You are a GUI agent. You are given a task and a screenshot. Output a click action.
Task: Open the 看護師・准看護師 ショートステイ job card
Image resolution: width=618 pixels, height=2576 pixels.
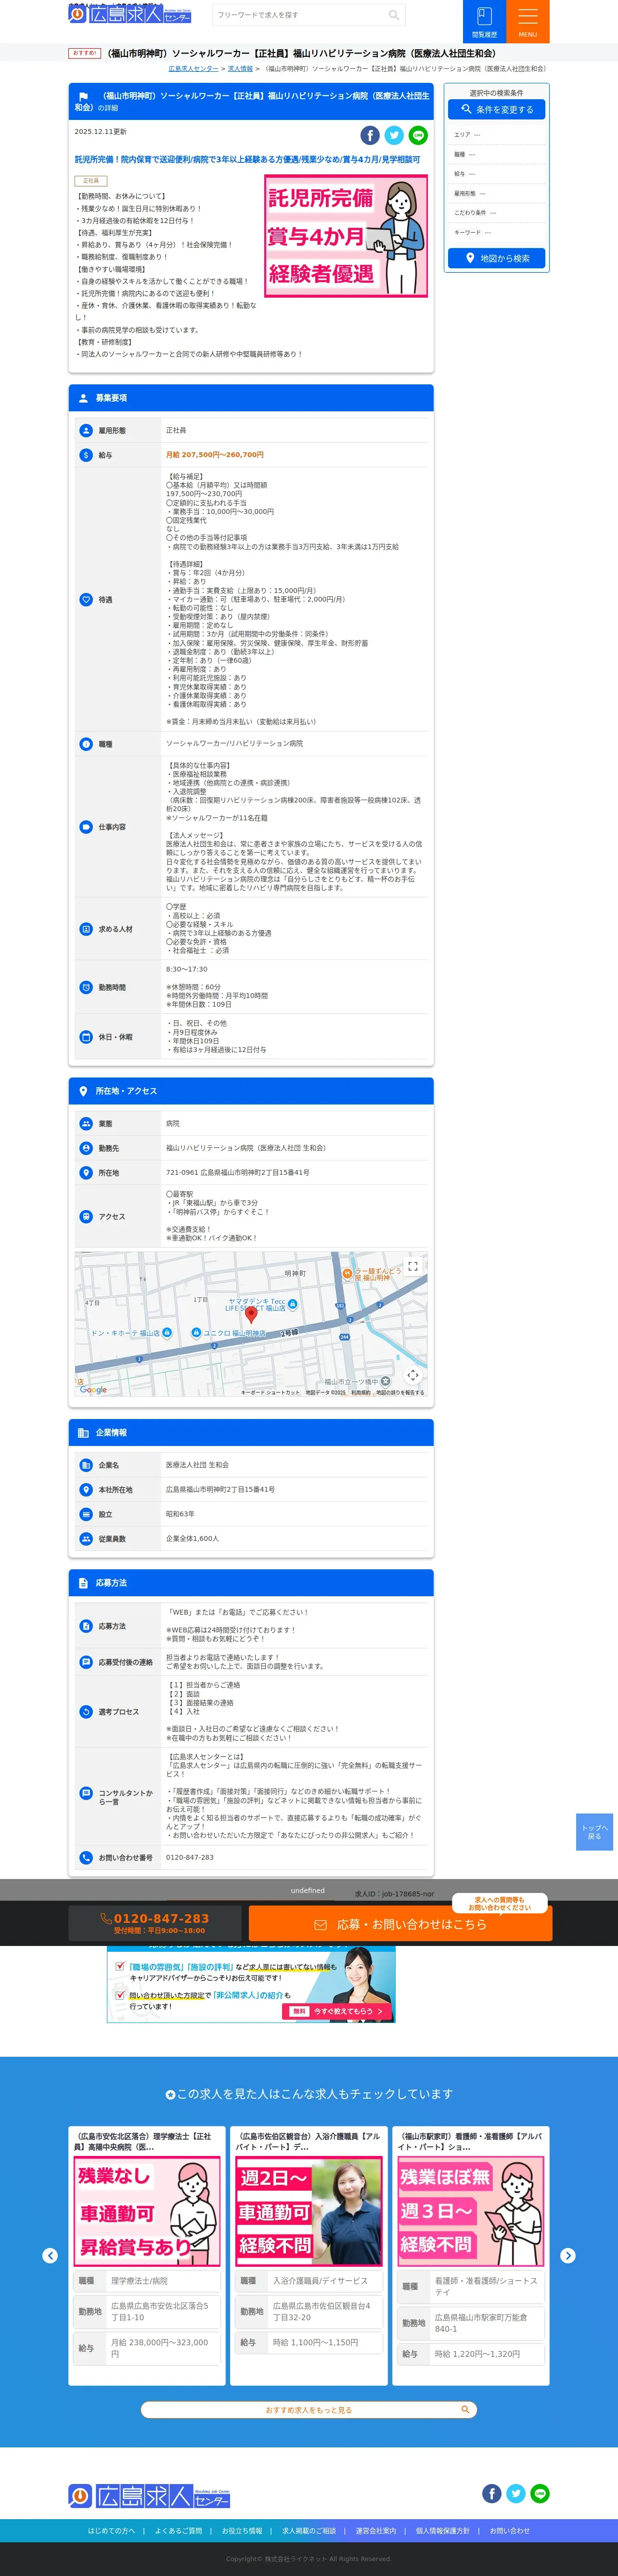(471, 2255)
